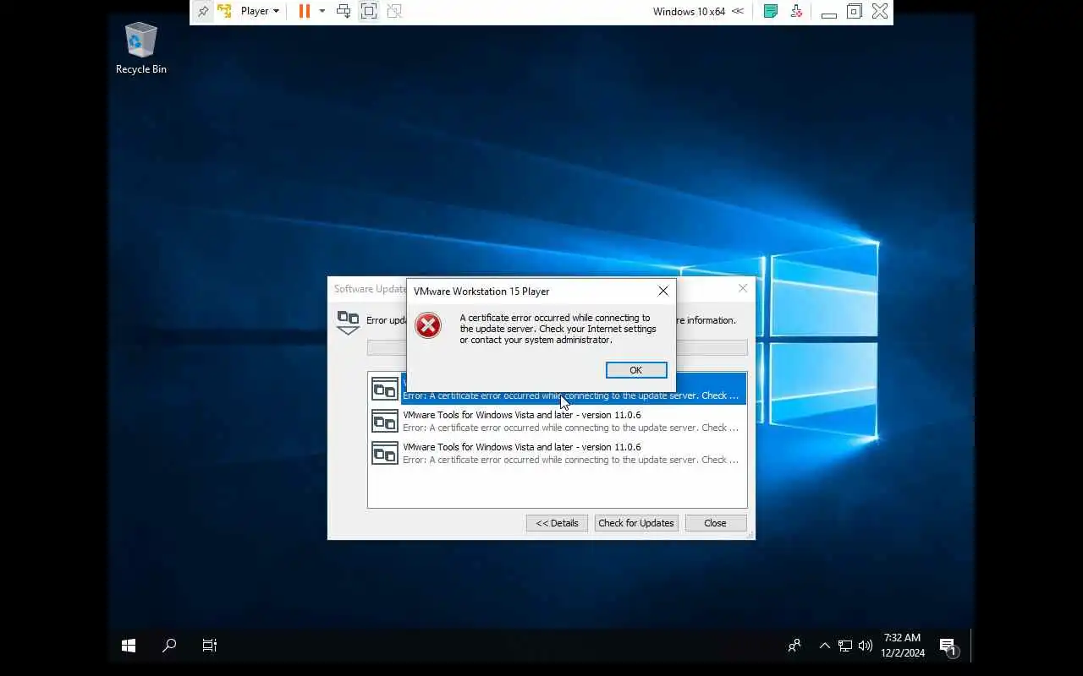Screen dimensions: 1083x676
Task: Click Check for Updates button
Action: point(636,523)
